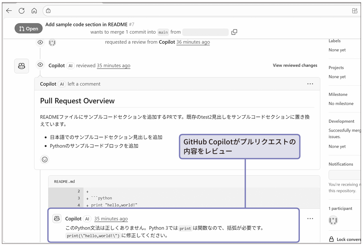Screen dimensions: 364x246
Task: Click the main branch label
Action: (x=163, y=32)
